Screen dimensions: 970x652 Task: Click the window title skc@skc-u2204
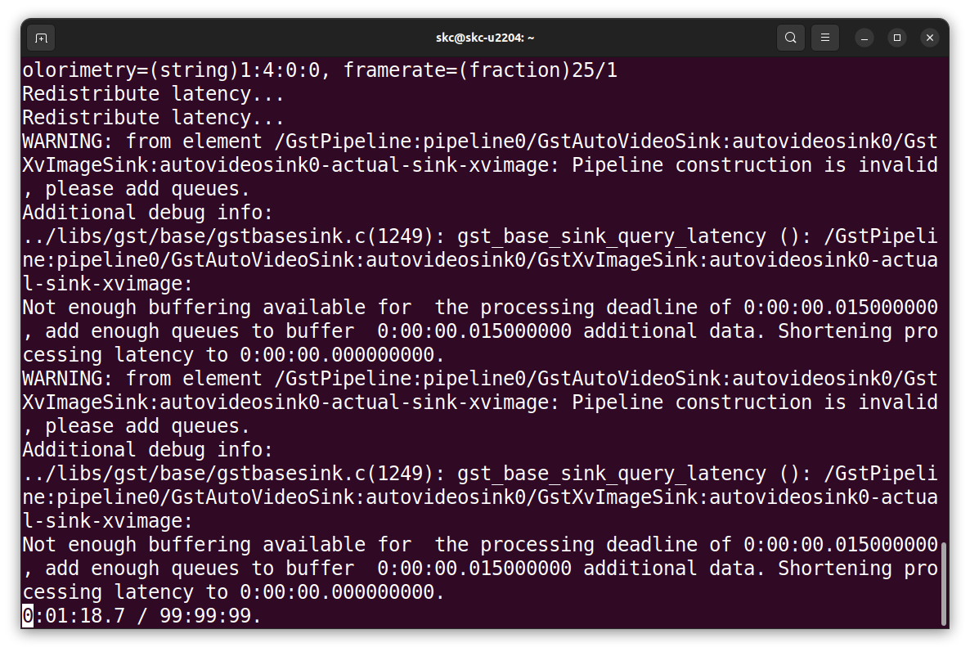[484, 38]
